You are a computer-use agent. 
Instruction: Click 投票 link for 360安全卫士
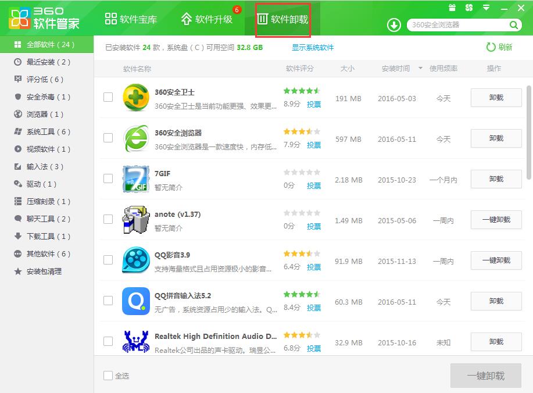[x=314, y=105]
